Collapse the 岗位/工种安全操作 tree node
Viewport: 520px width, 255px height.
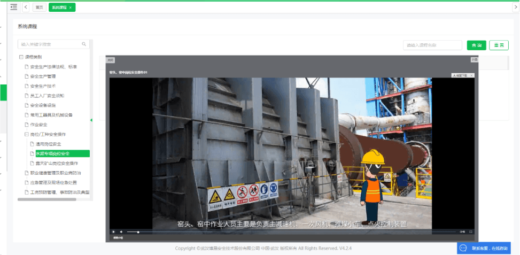click(x=27, y=134)
